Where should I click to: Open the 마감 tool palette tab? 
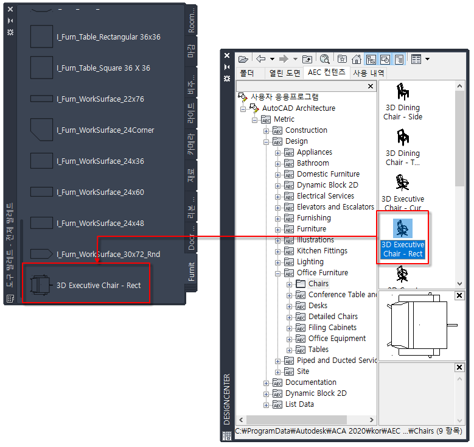coord(191,51)
